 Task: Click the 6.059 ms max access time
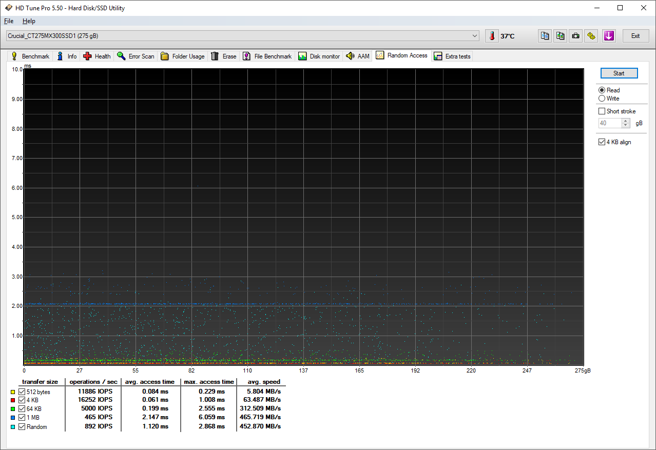pos(211,418)
